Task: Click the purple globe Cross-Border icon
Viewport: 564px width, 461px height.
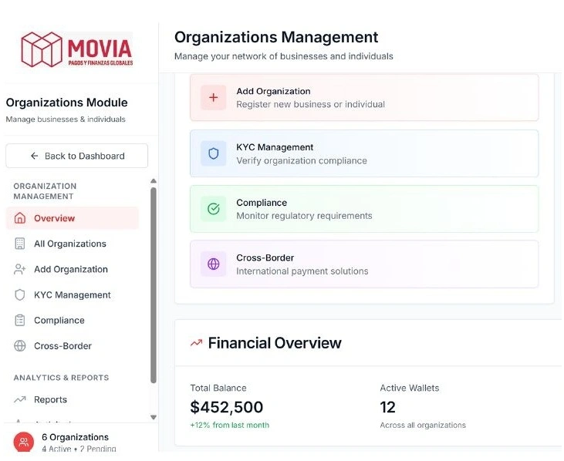Action: 214,264
